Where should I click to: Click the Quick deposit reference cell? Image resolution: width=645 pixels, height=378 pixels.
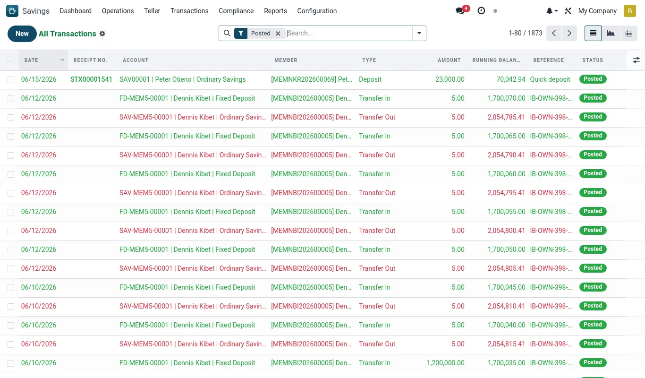[550, 79]
